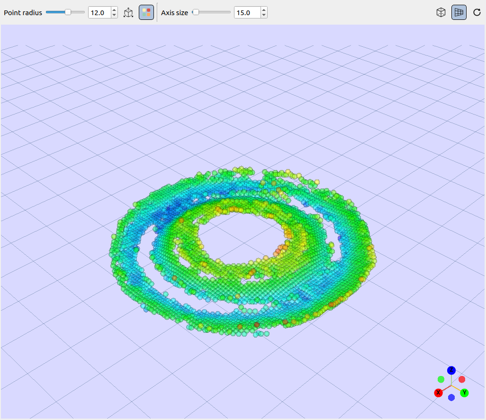Click the Point radius value field showing 12.0
The image size is (486, 420).
(99, 13)
